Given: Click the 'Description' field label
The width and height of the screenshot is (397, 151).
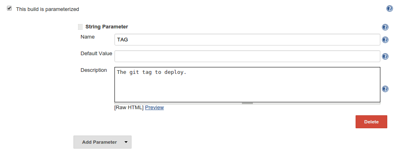Looking at the screenshot, I should coord(94,70).
